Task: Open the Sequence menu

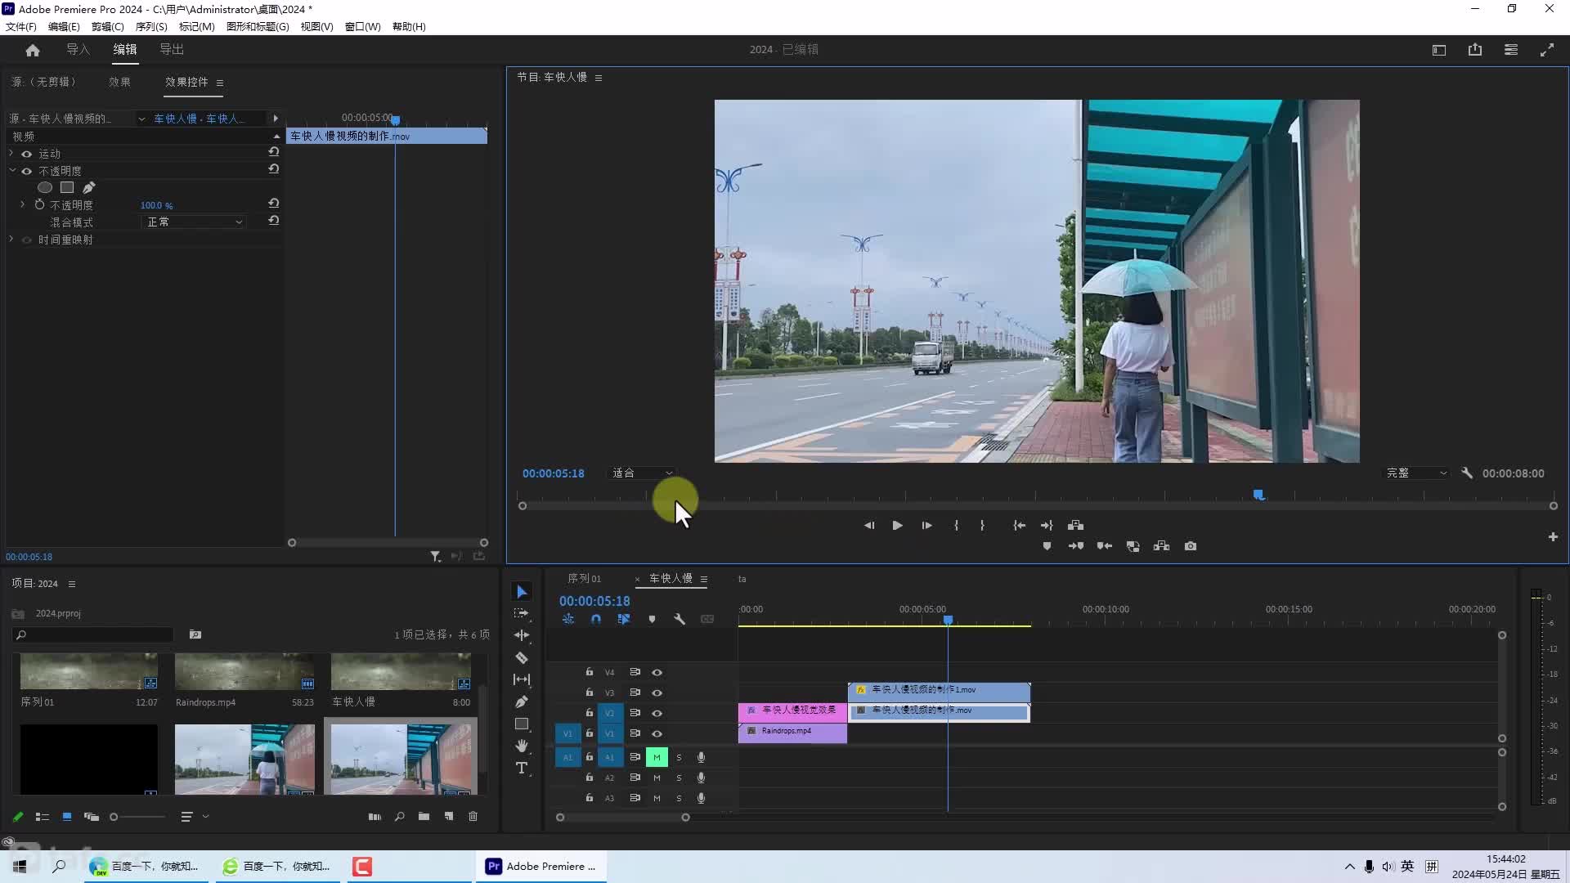Action: click(151, 27)
